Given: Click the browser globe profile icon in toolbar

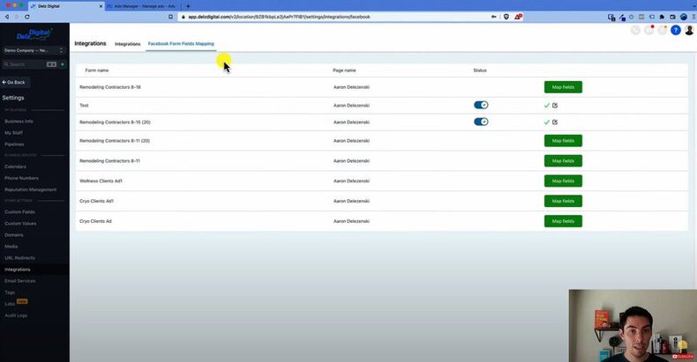Looking at the screenshot, I should click(684, 17).
